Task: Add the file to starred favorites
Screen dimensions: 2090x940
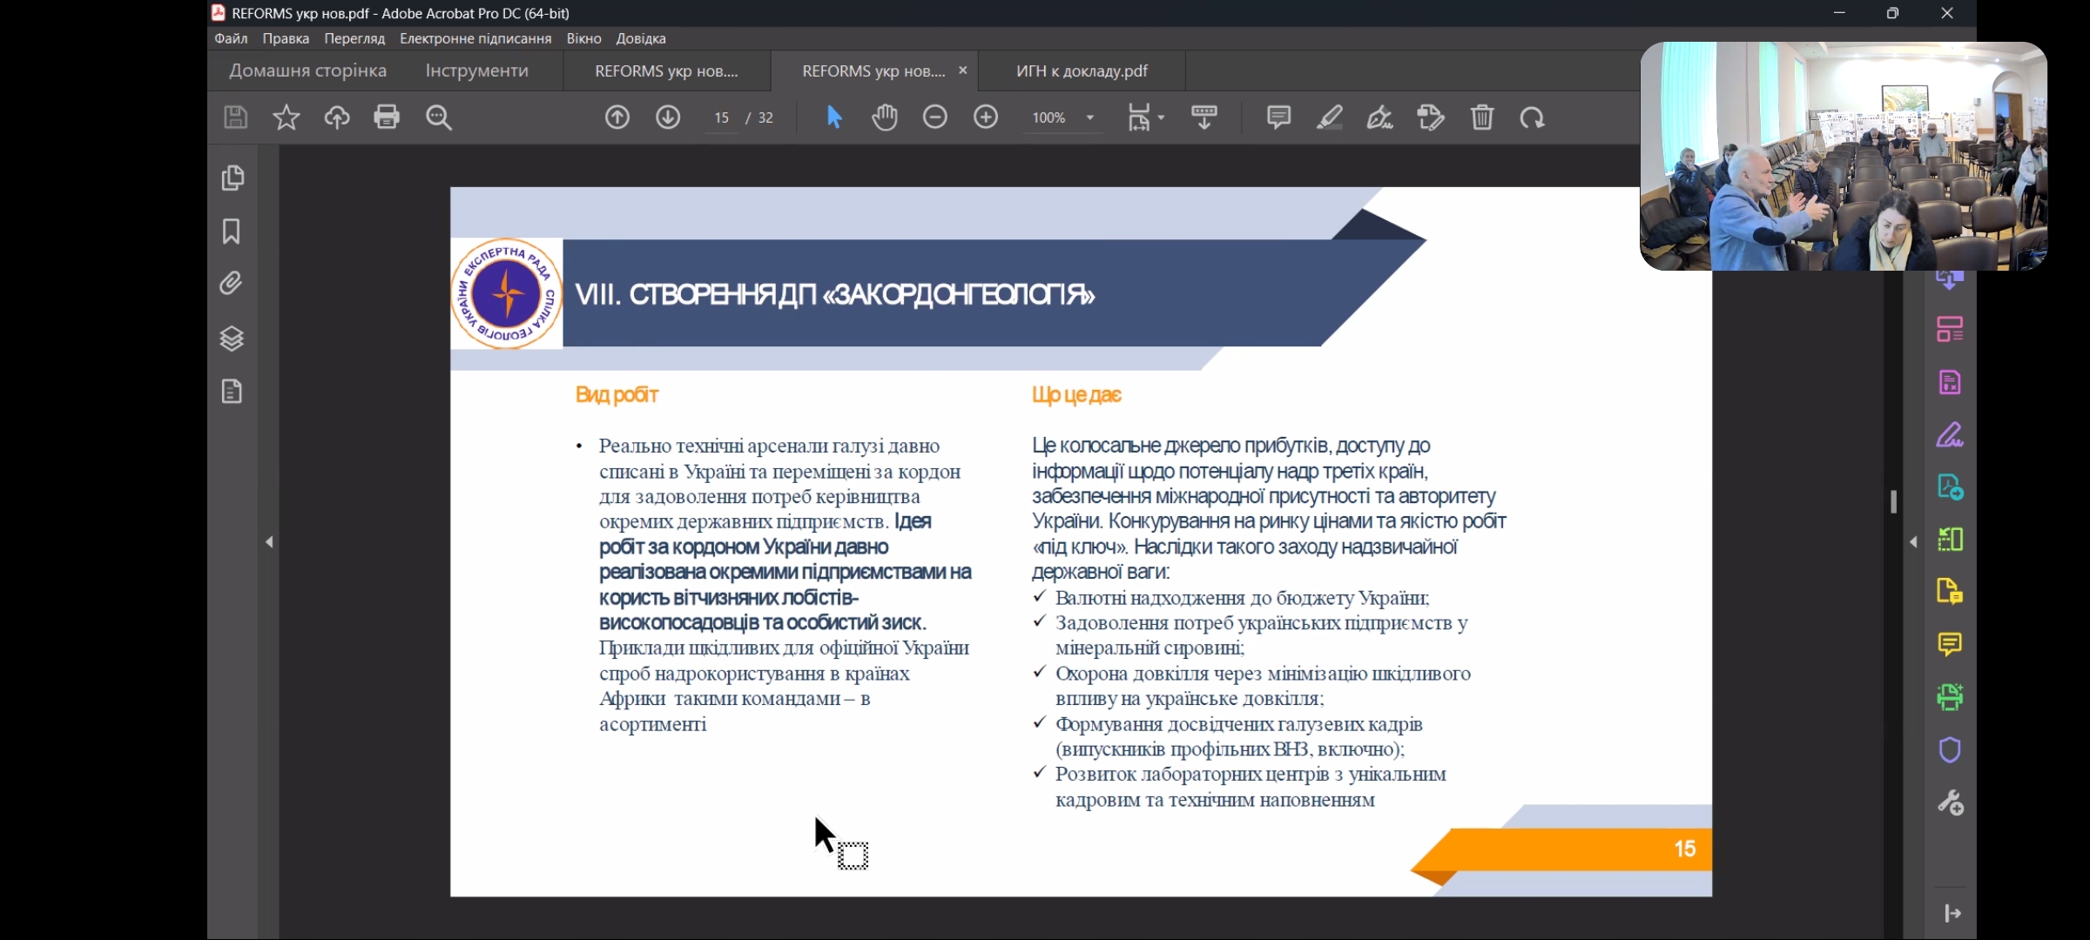Action: 286,117
